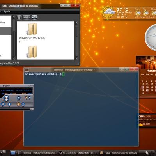Viewport: 156px width, 156px height.
Task: Click the terminal cursor at the prompt
Action: 63,74
